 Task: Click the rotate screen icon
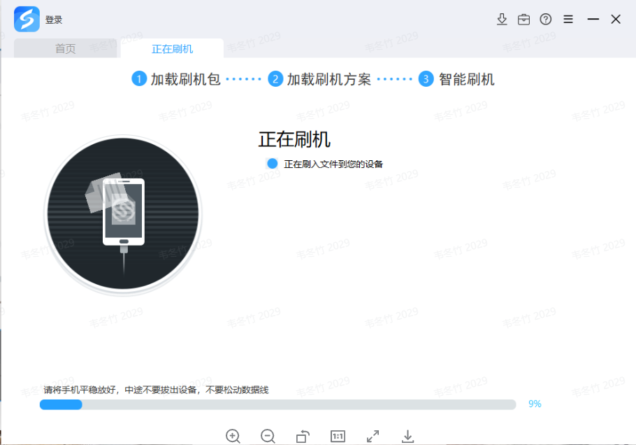tap(303, 436)
